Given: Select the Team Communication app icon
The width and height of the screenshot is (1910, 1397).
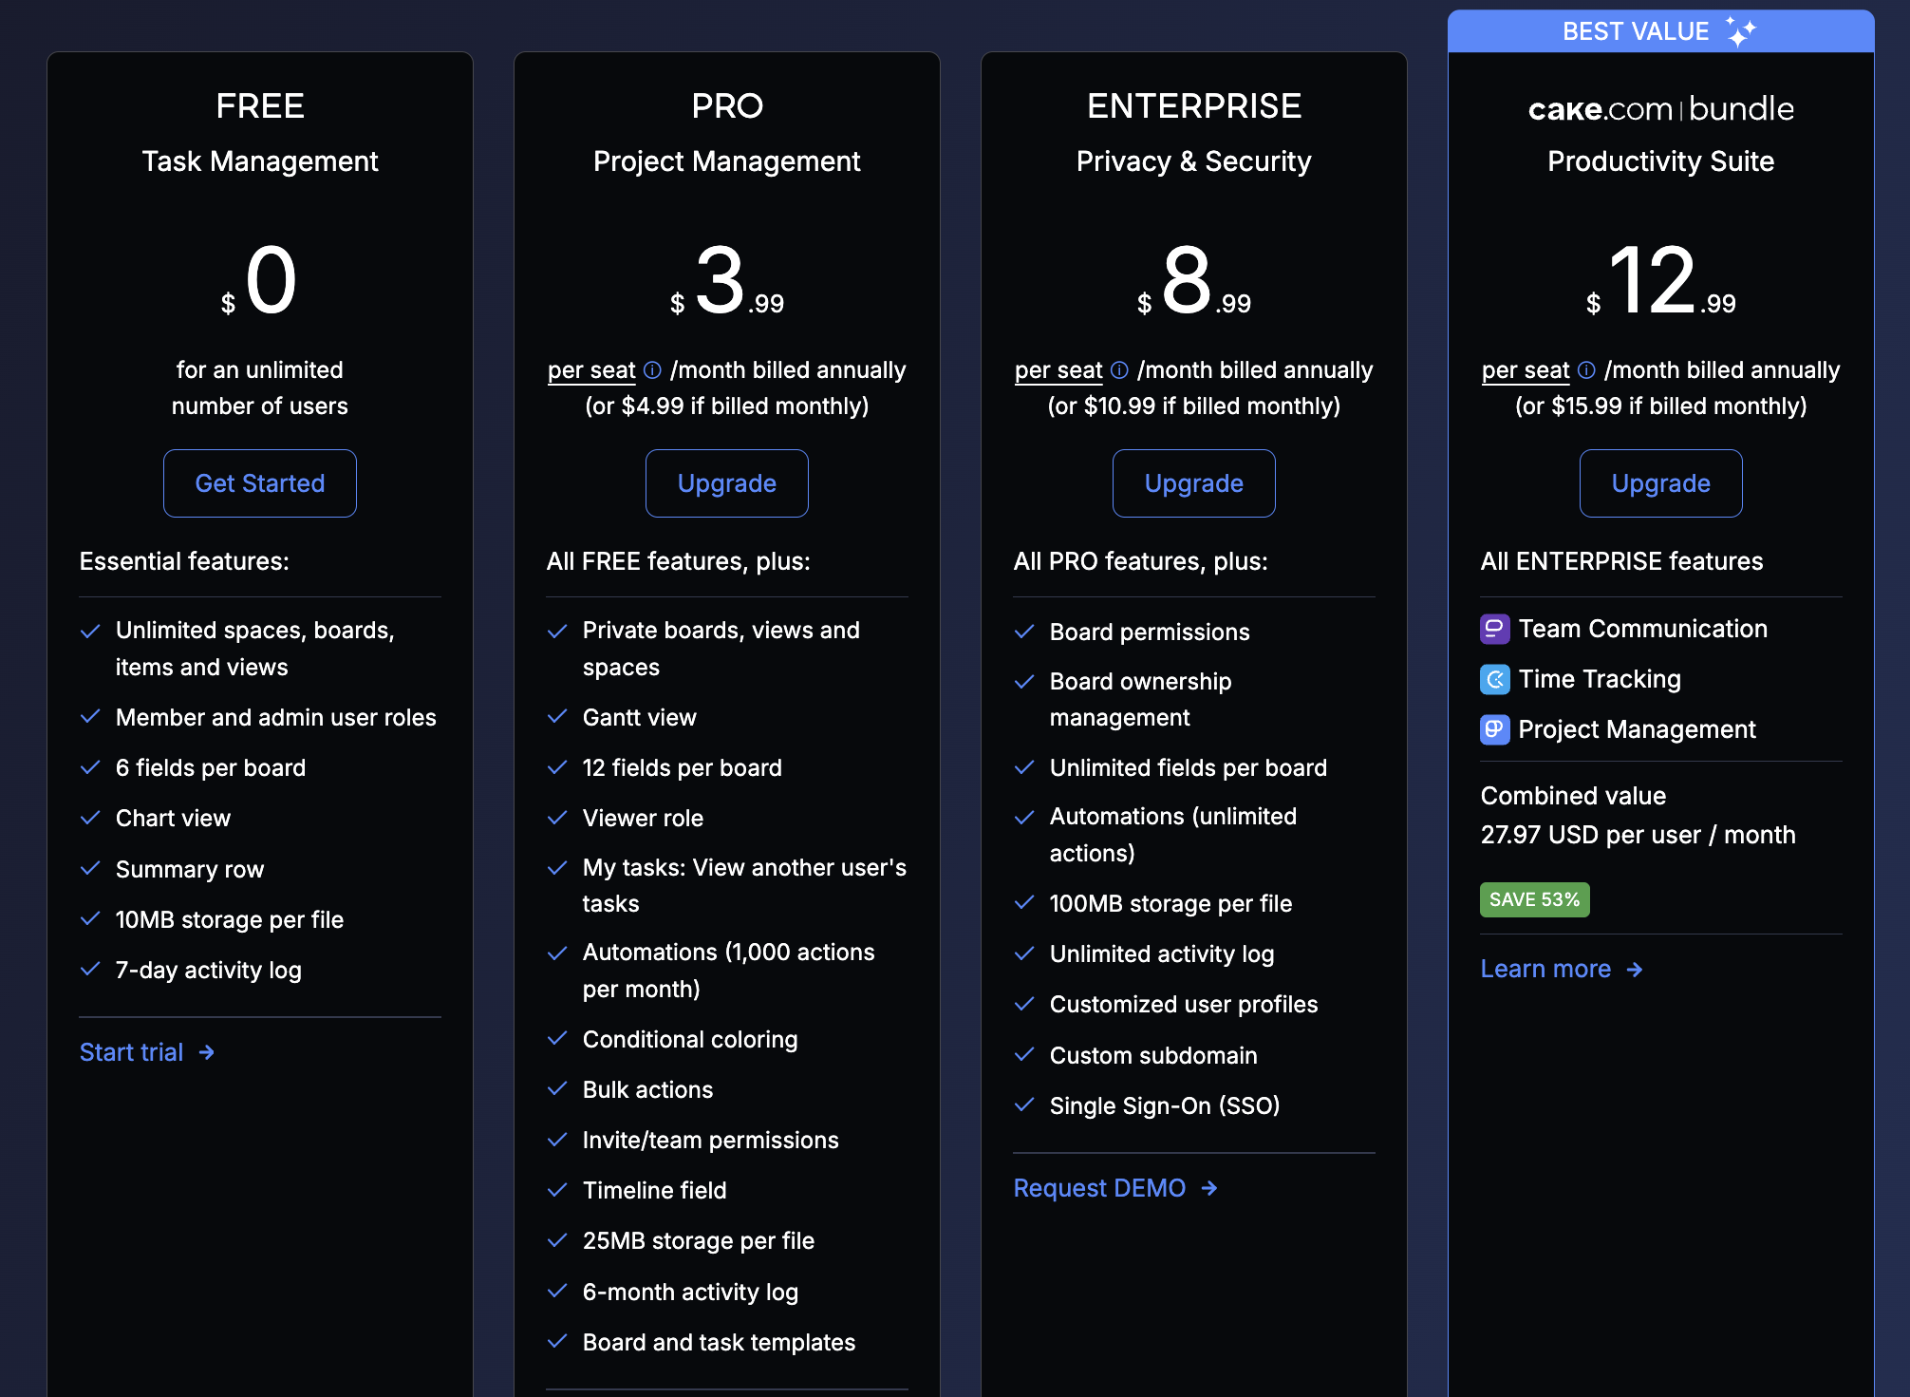Looking at the screenshot, I should (x=1494, y=629).
